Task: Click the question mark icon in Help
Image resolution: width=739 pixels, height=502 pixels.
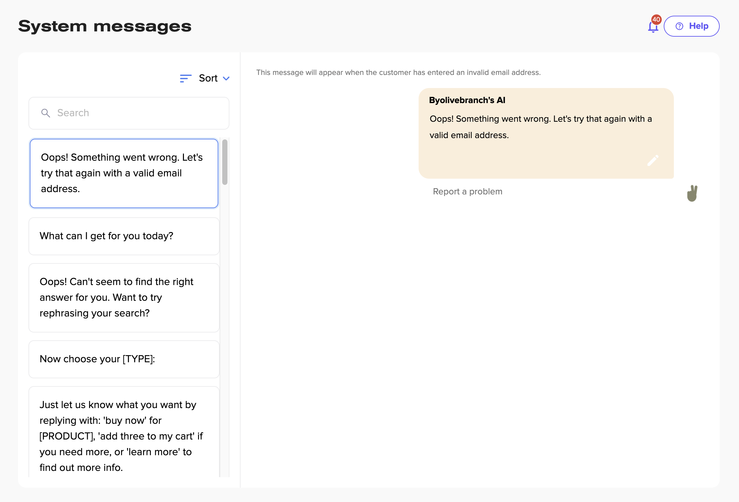Action: [x=679, y=26]
